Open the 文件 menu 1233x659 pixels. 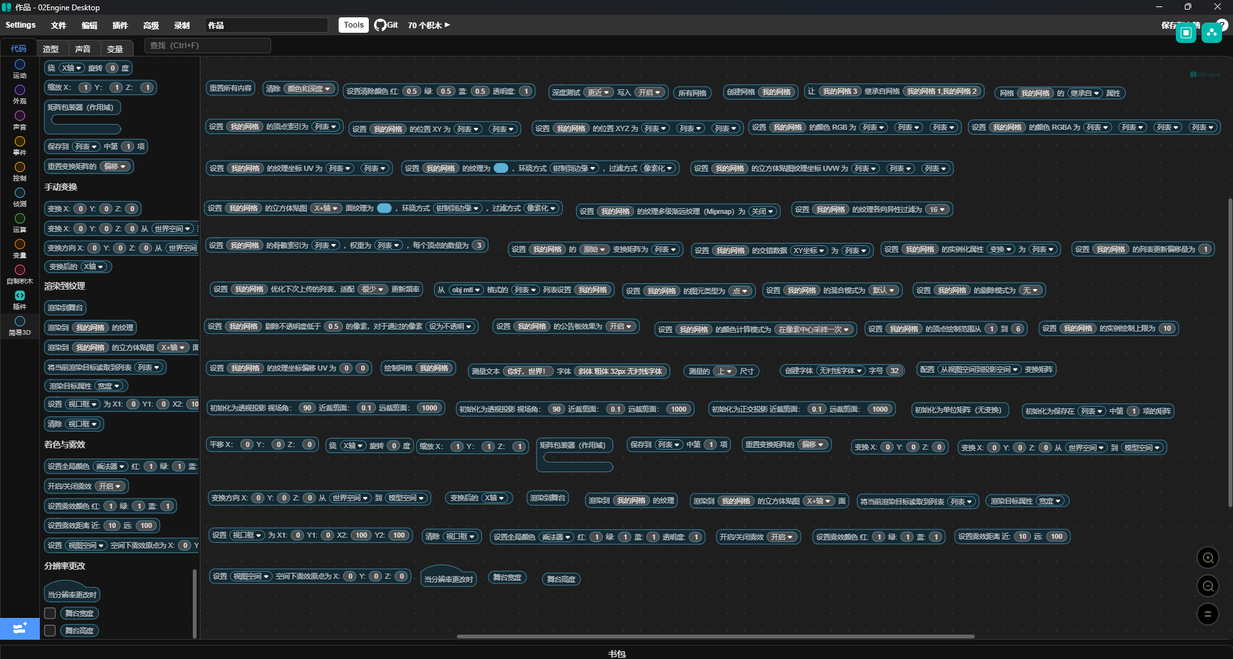(58, 25)
